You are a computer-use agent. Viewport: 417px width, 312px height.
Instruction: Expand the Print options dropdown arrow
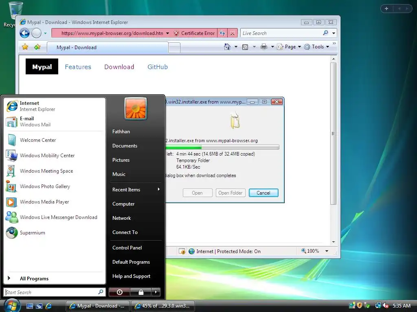pyautogui.click(x=272, y=47)
